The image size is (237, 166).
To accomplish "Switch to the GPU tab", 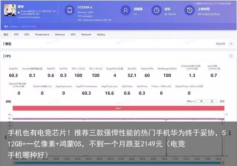I will tap(73, 34).
